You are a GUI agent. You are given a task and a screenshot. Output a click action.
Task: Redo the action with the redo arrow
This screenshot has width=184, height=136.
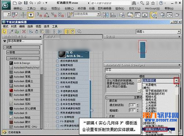coord(39,3)
